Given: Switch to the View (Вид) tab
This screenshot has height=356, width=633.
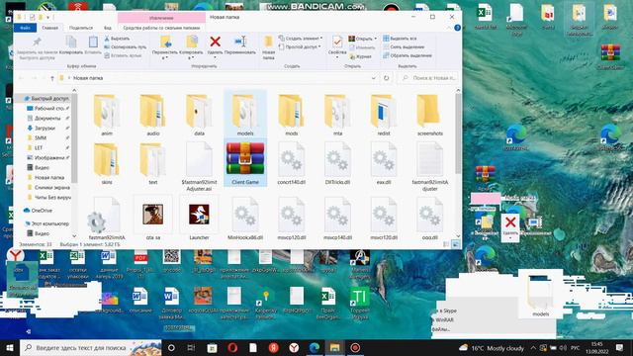Looking at the screenshot, I should 108,28.
